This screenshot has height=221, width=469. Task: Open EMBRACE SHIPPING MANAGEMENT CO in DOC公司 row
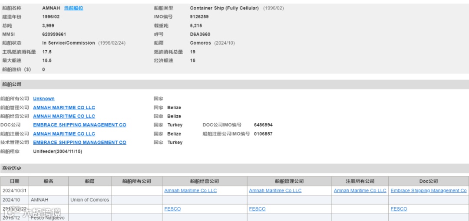pos(79,125)
